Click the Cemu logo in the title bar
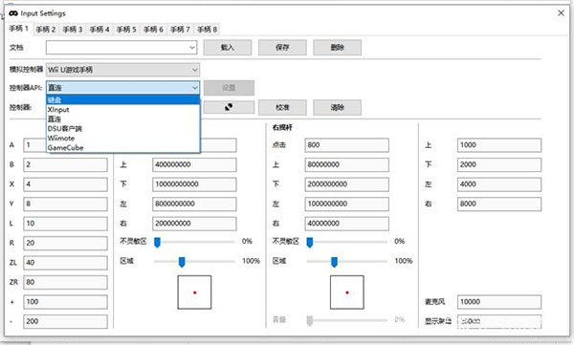 click(13, 13)
